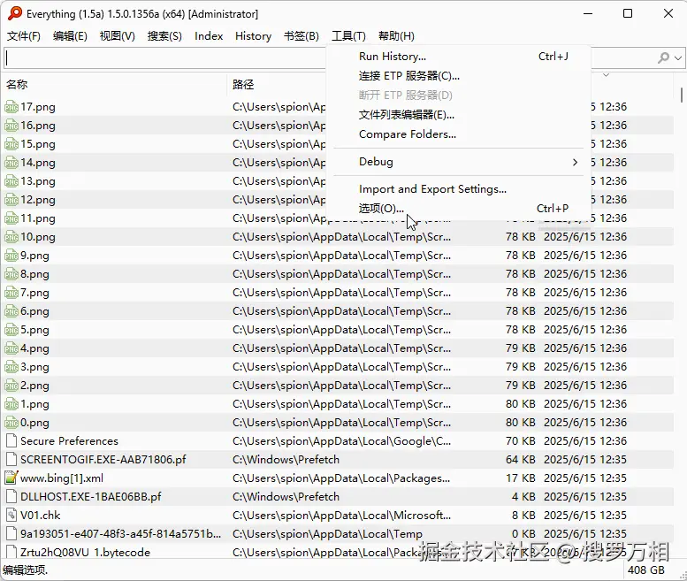Open the 编辑(E) menu
Screen dimensions: 687x581
70,36
